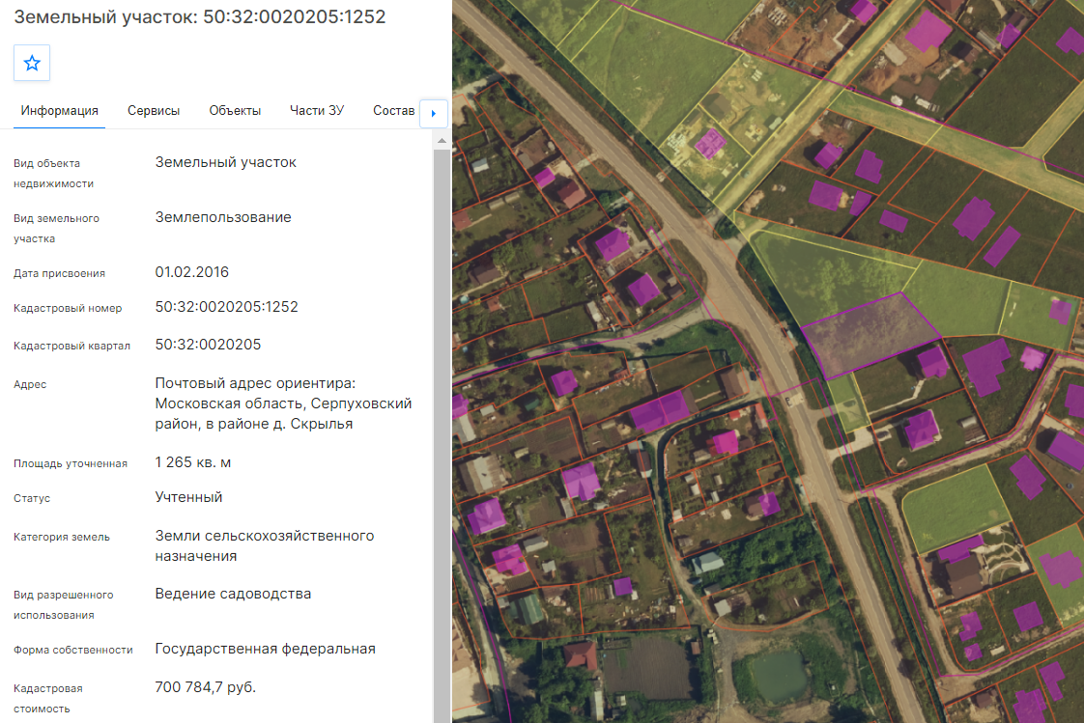
Task: Switch to the Сервисы tab
Action: point(154,110)
